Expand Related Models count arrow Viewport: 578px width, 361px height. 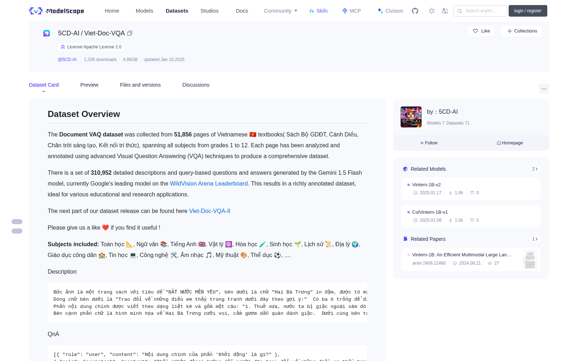point(535,169)
